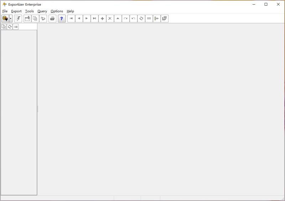Click the Edit record up-triangle icon

coord(118,18)
